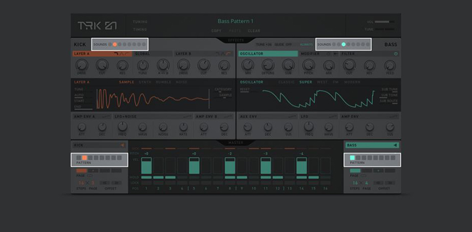Switch Layer A mode to SYNTH
The width and height of the screenshot is (472, 232).
[145, 82]
